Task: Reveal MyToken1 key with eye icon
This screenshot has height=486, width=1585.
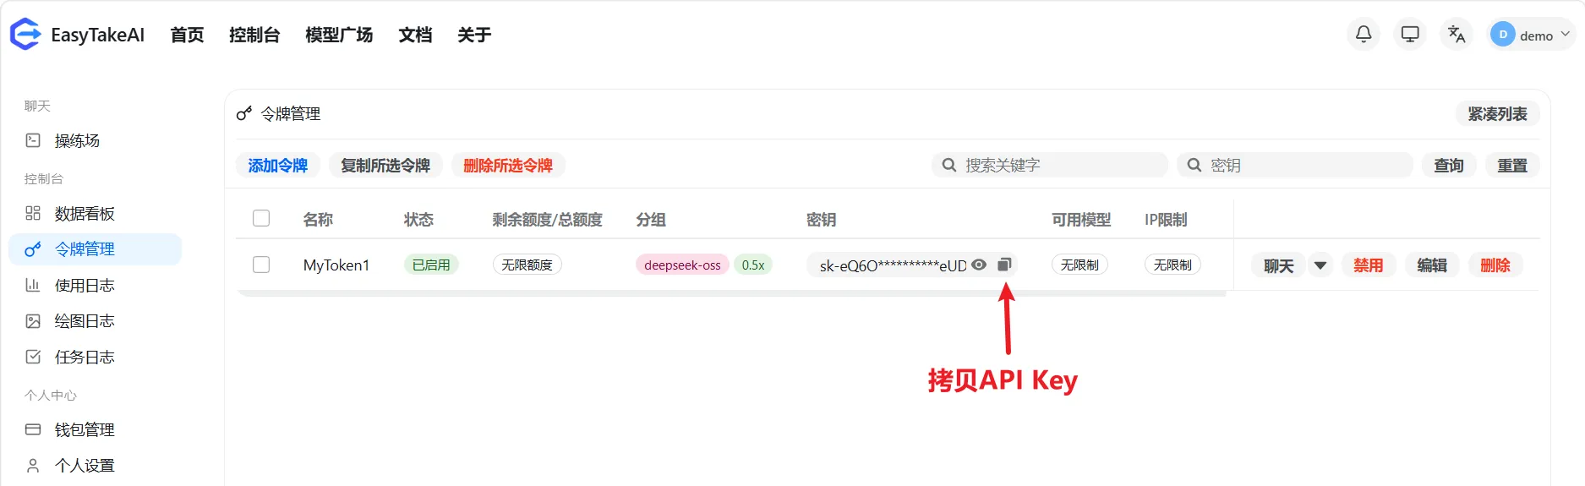Action: pyautogui.click(x=979, y=265)
